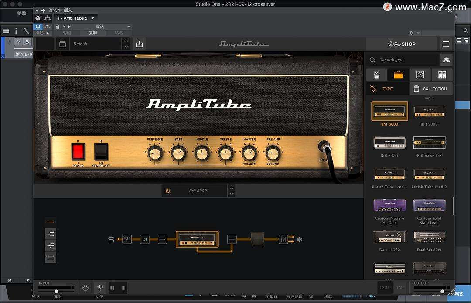Choose the dual parallel chain routing
The height and width of the screenshot is (303, 471).
(51, 258)
